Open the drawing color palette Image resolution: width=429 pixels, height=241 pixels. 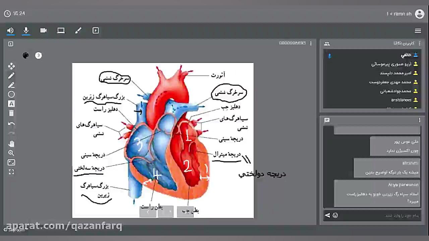[26, 56]
